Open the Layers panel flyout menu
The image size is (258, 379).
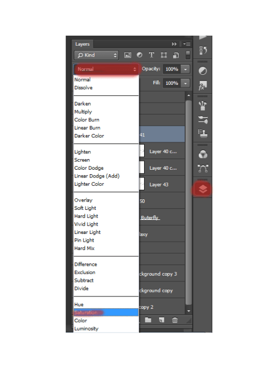click(x=187, y=44)
